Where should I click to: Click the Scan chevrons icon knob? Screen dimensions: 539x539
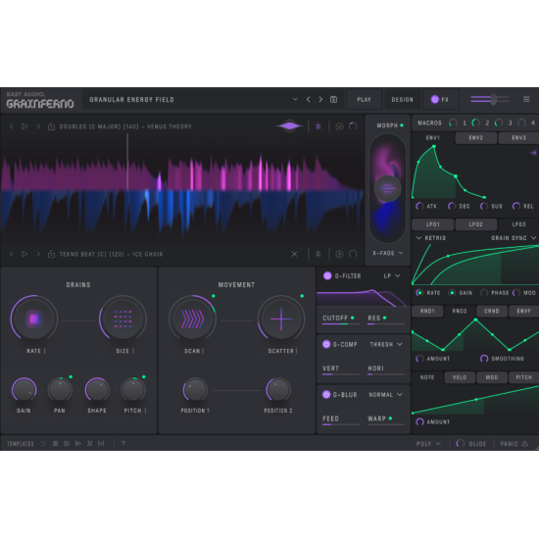tap(192, 319)
